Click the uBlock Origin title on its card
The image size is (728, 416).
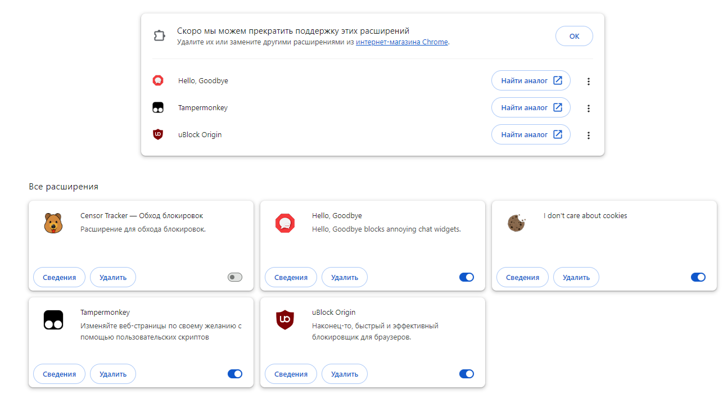point(334,313)
